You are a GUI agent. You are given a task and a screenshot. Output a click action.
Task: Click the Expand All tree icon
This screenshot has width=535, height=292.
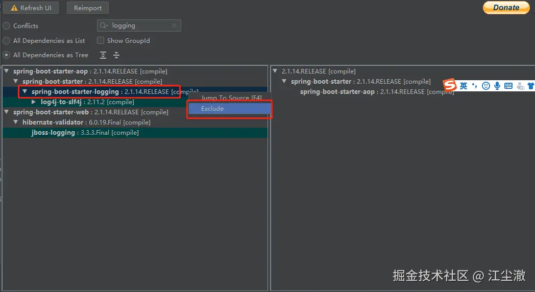[103, 55]
